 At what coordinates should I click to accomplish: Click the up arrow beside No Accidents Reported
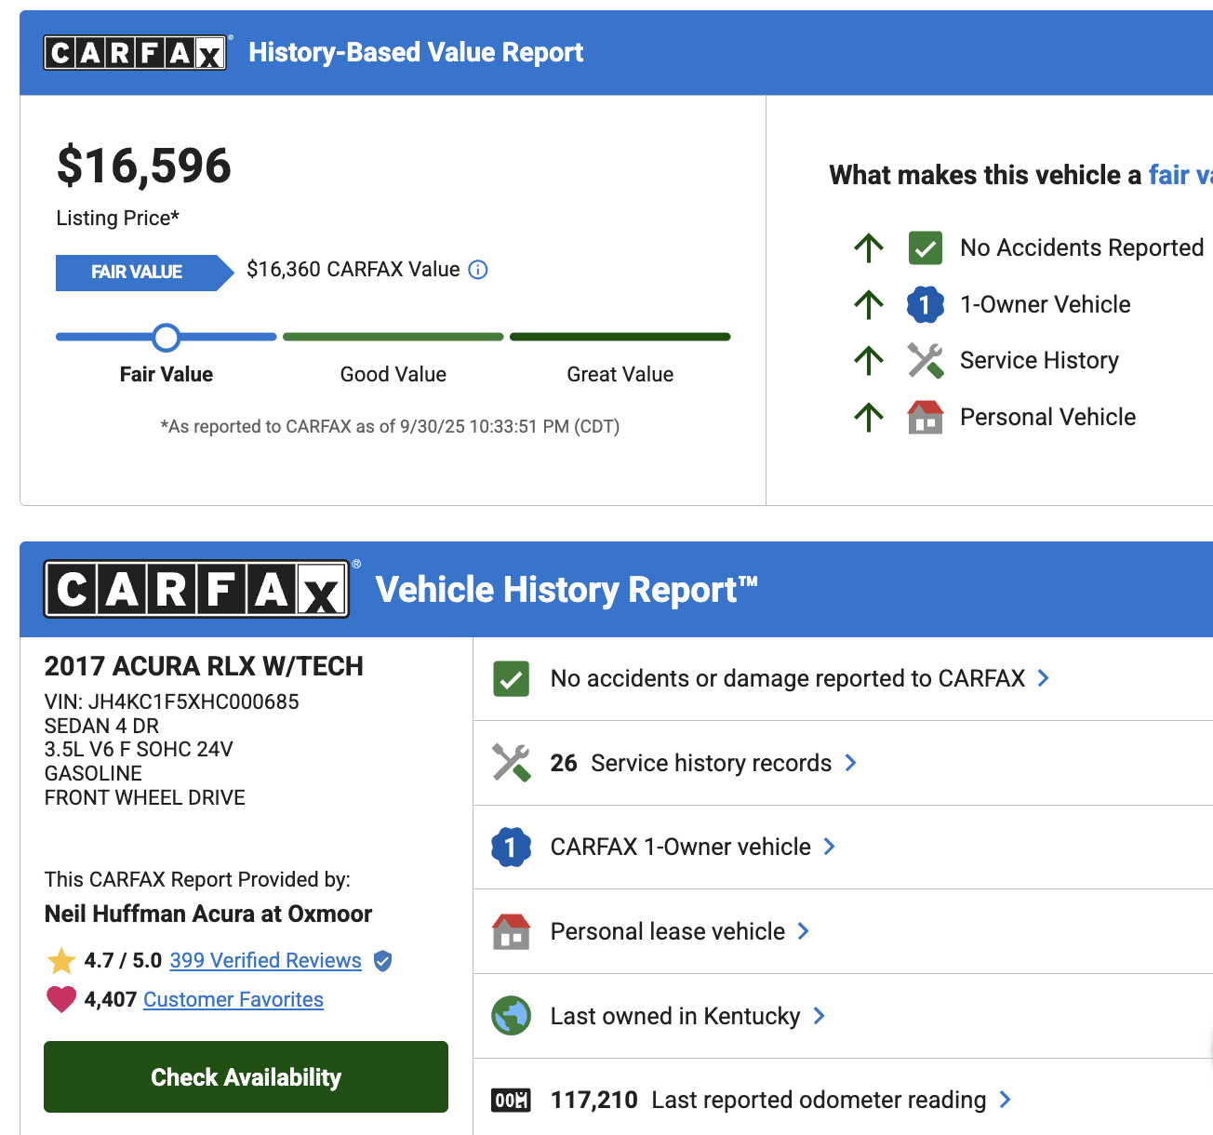click(x=869, y=248)
